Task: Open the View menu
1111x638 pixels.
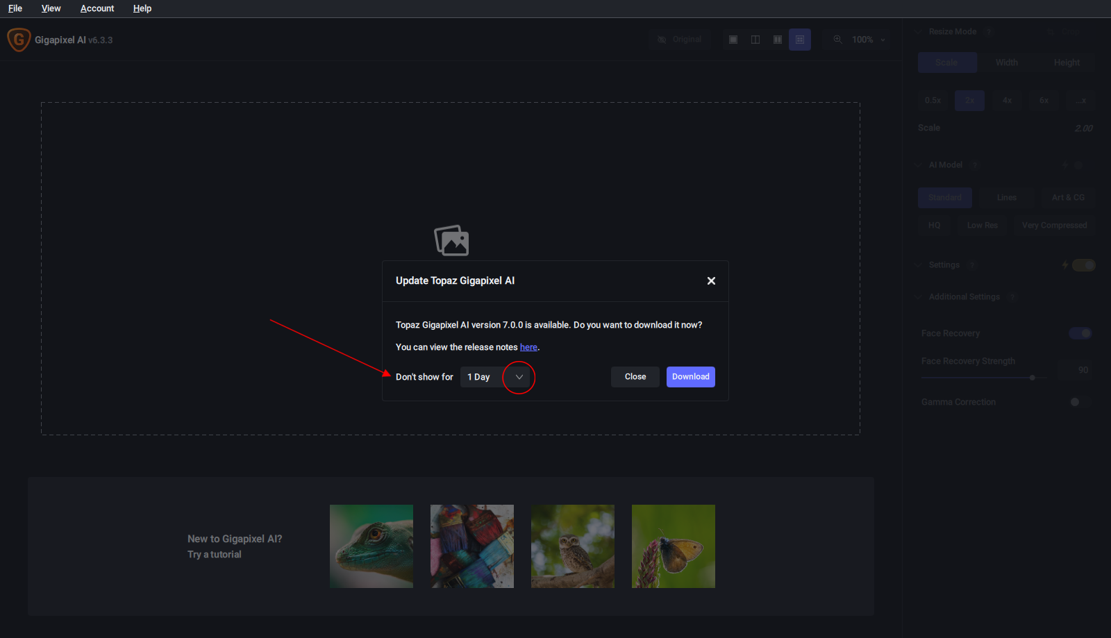Action: click(x=51, y=8)
